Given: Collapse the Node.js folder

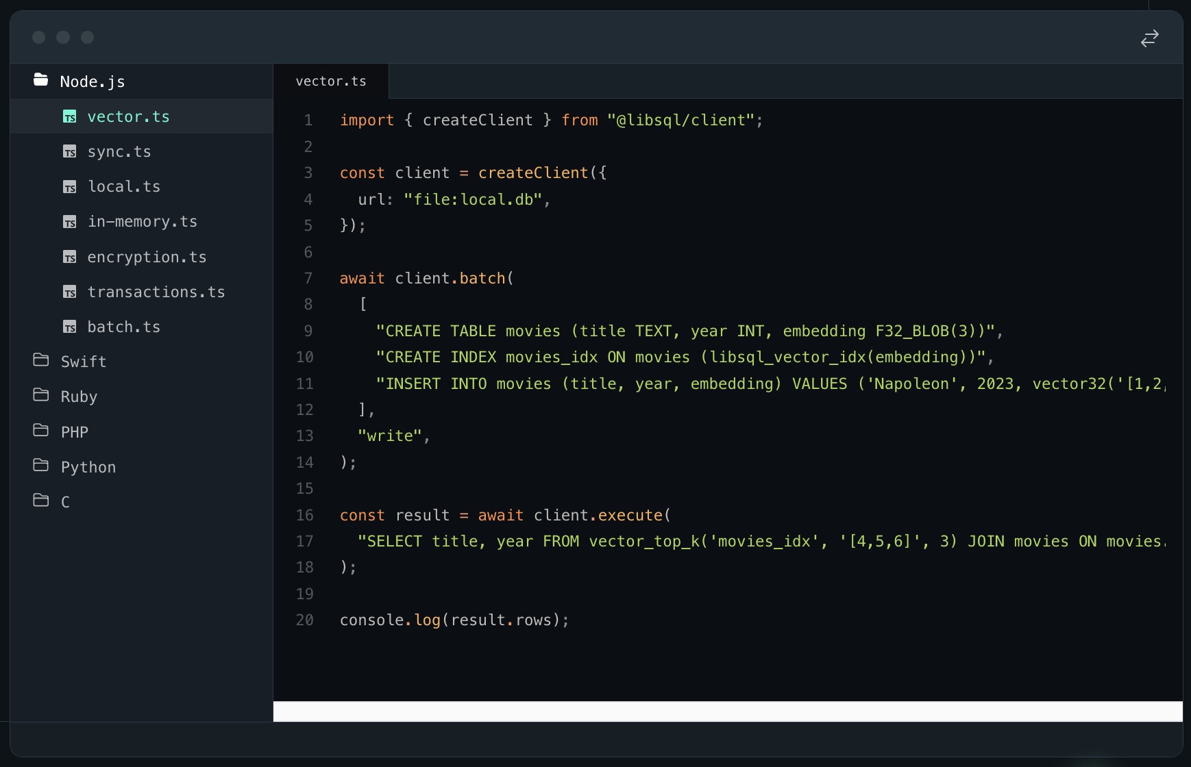Looking at the screenshot, I should [x=141, y=81].
